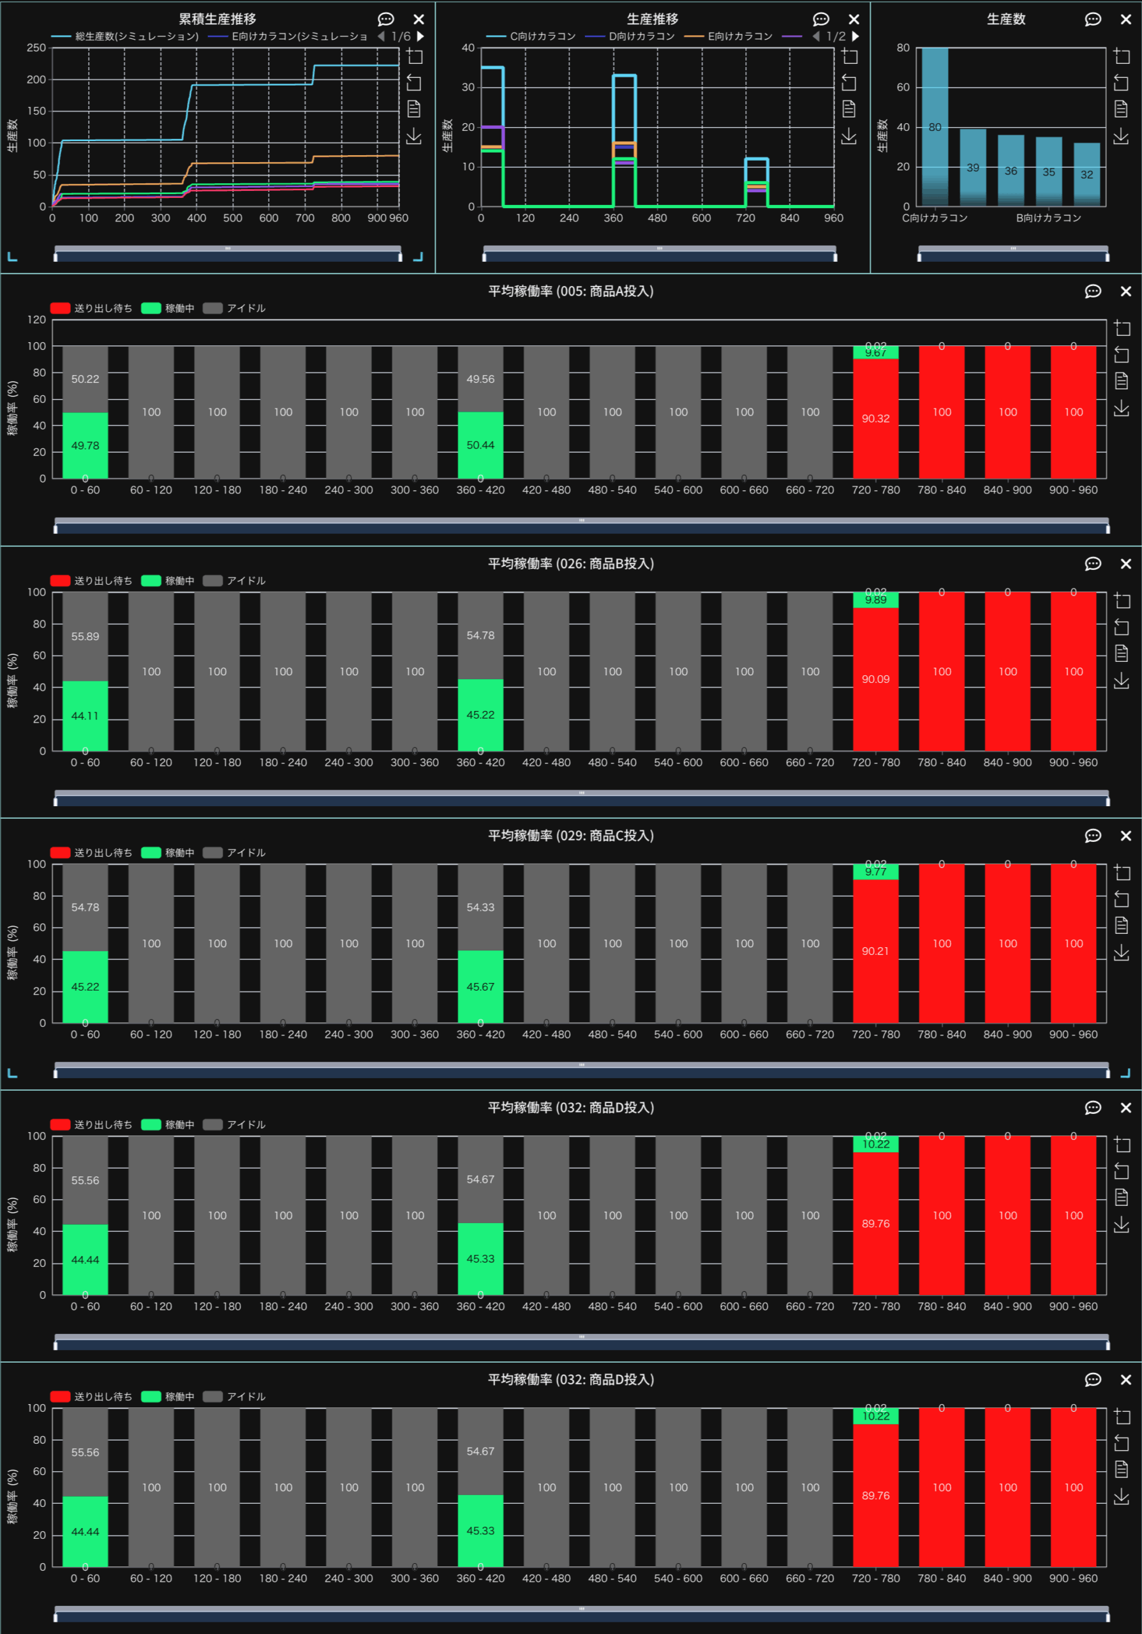Go to previous legend page in 生産推移
This screenshot has width=1142, height=1634.
[x=816, y=36]
